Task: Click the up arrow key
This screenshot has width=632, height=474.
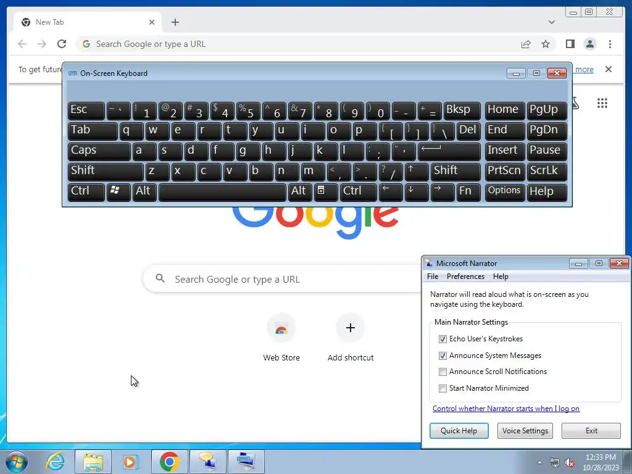Action: tap(417, 172)
